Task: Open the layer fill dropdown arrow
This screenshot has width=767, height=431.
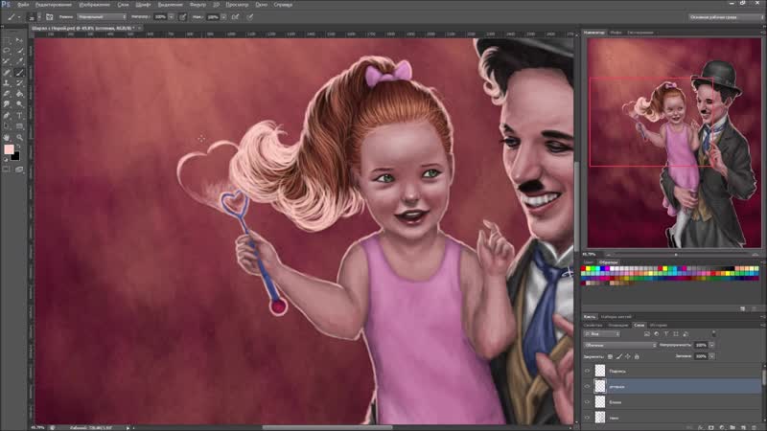Action: pyautogui.click(x=711, y=356)
